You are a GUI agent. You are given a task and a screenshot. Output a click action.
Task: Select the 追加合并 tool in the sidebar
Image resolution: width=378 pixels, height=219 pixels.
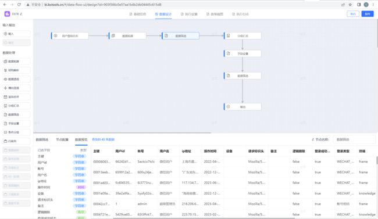(x=16, y=97)
